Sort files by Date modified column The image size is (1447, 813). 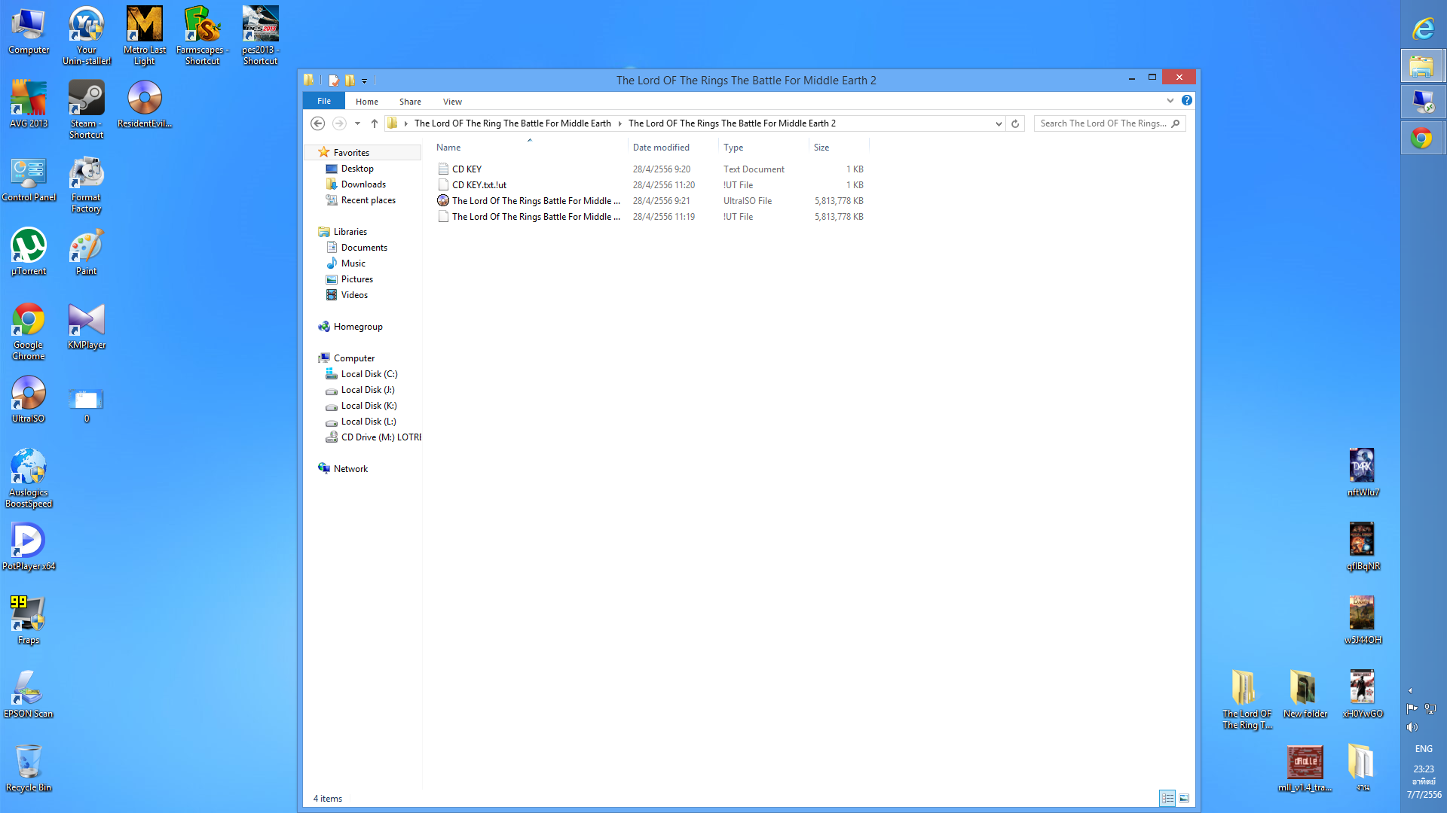(661, 148)
